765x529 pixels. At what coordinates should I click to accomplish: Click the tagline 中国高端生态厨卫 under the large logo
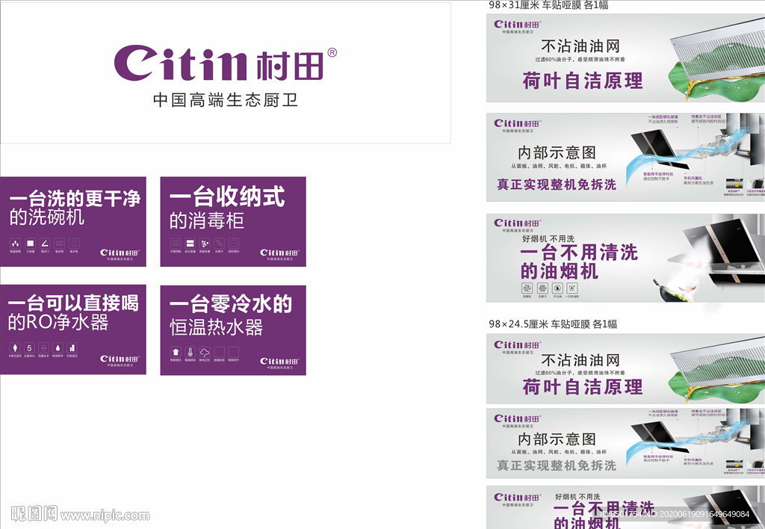pyautogui.click(x=226, y=100)
